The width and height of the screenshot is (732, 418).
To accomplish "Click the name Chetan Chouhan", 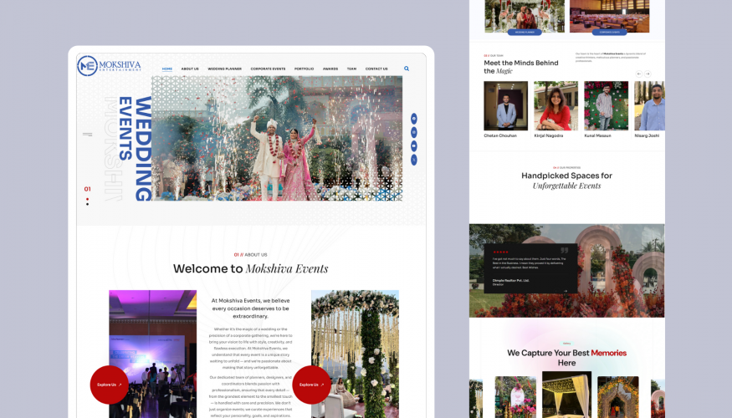I will (500, 135).
